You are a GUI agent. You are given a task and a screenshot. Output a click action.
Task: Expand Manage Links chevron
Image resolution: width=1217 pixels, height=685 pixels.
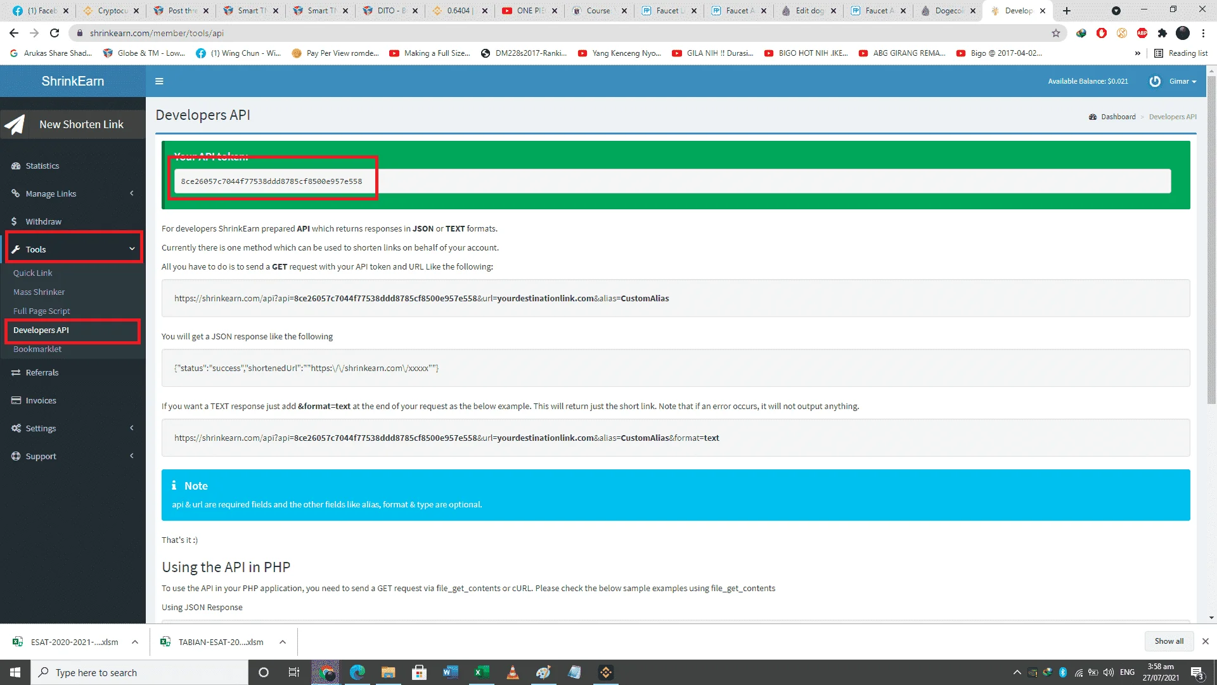click(132, 193)
